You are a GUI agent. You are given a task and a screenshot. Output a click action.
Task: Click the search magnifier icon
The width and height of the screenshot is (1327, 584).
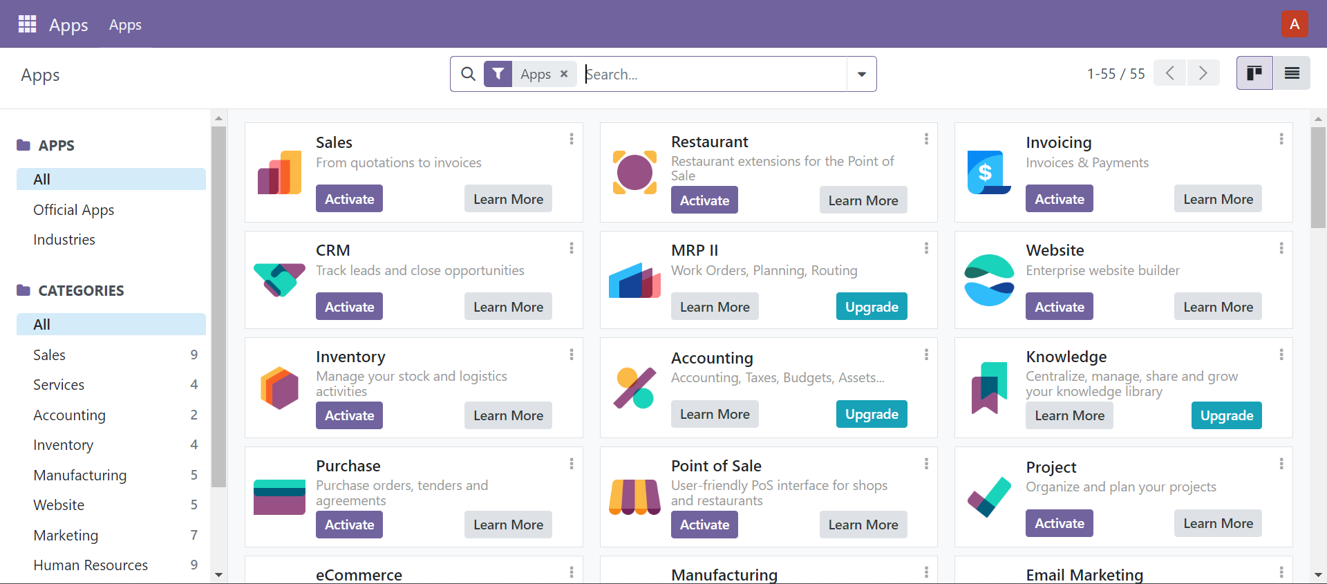[x=468, y=74]
